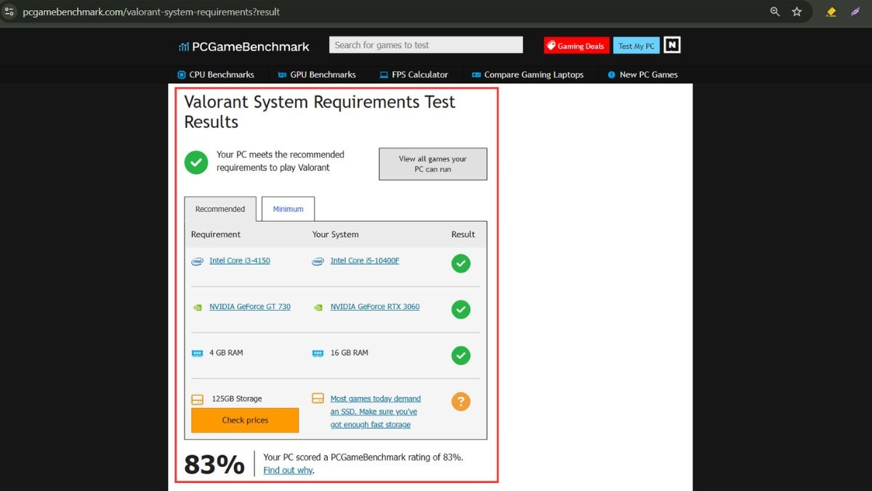Click the storage icon beside SSD advice link
The width and height of the screenshot is (872, 491).
click(318, 399)
